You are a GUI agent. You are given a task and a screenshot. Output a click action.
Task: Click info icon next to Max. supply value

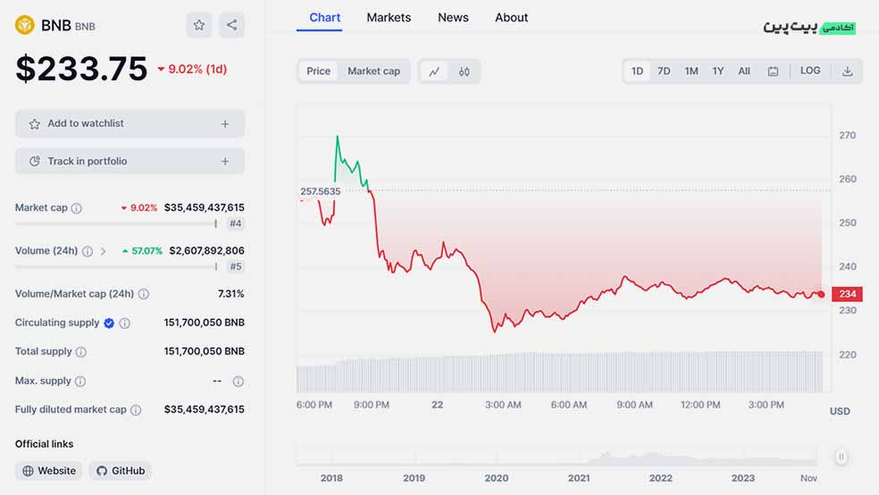click(239, 382)
